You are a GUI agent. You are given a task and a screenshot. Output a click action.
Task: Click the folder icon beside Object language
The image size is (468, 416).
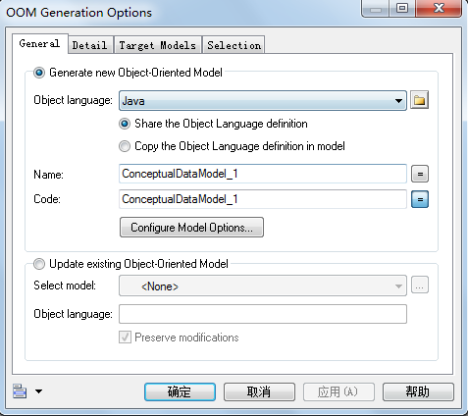tap(419, 100)
